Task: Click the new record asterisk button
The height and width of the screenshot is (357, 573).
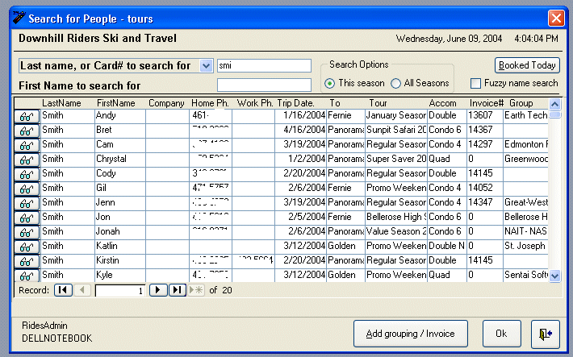Action: [x=196, y=290]
